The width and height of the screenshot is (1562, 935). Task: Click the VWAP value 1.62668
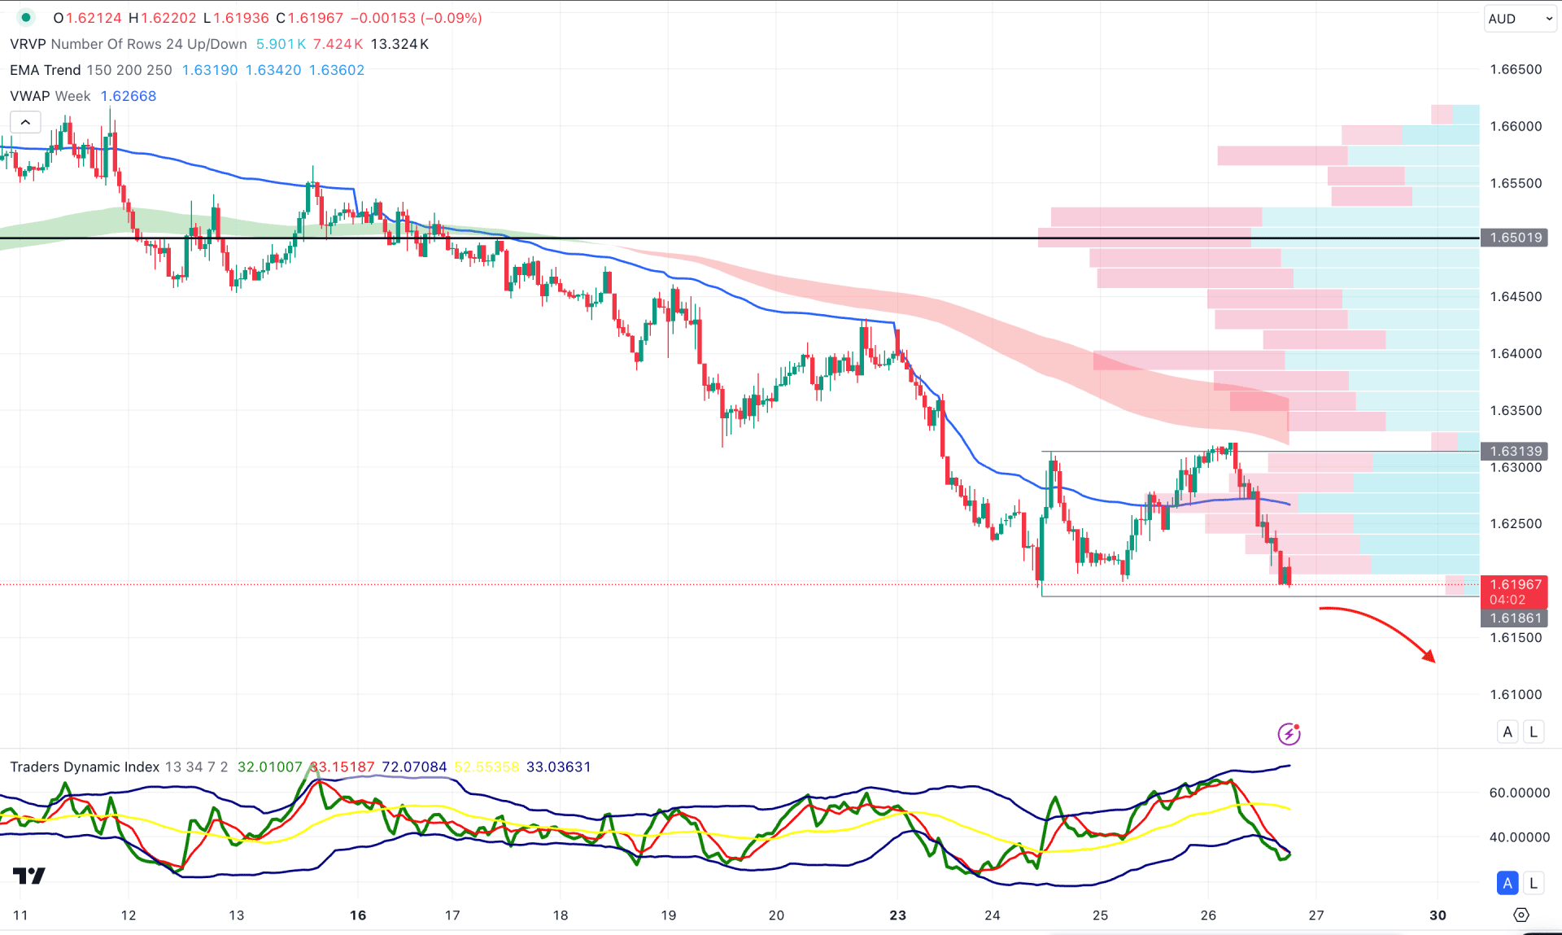click(129, 96)
